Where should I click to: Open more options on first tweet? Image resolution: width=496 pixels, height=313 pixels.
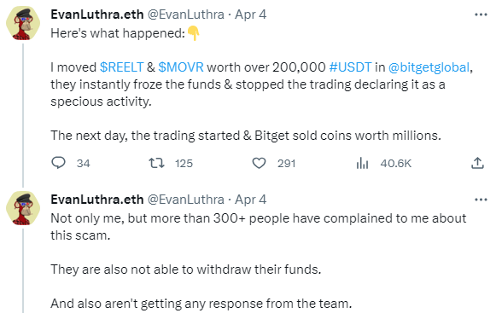click(481, 14)
